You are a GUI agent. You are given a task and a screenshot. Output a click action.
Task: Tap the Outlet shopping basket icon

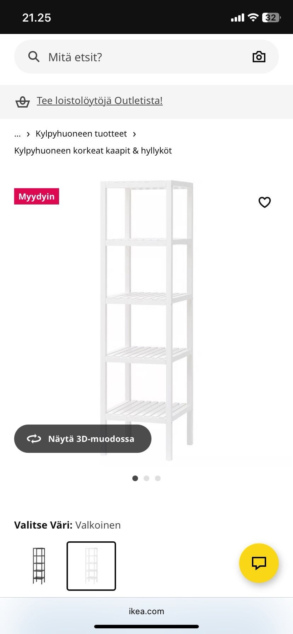click(x=23, y=102)
